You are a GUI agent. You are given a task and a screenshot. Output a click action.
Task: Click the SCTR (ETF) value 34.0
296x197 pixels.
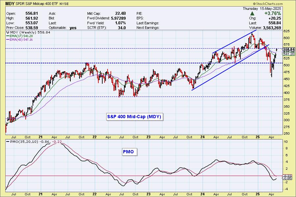122,28
